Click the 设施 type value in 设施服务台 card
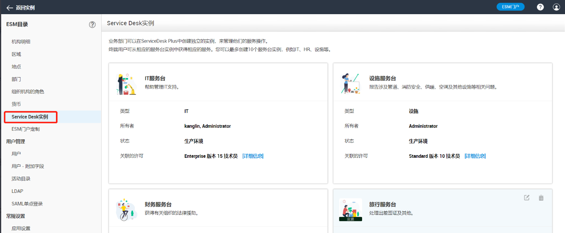 point(414,111)
